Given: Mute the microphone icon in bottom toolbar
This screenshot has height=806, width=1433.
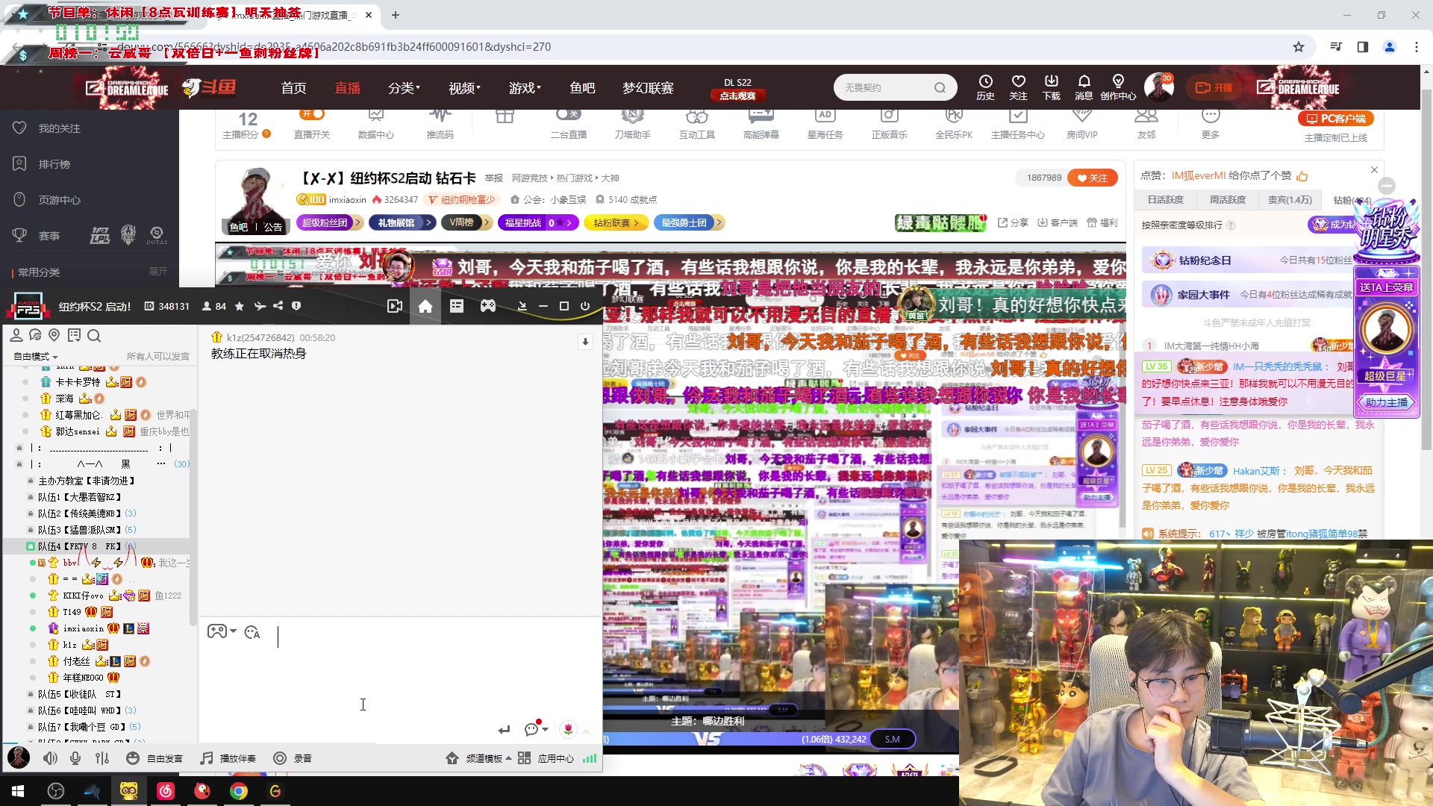Looking at the screenshot, I should pos(75,757).
